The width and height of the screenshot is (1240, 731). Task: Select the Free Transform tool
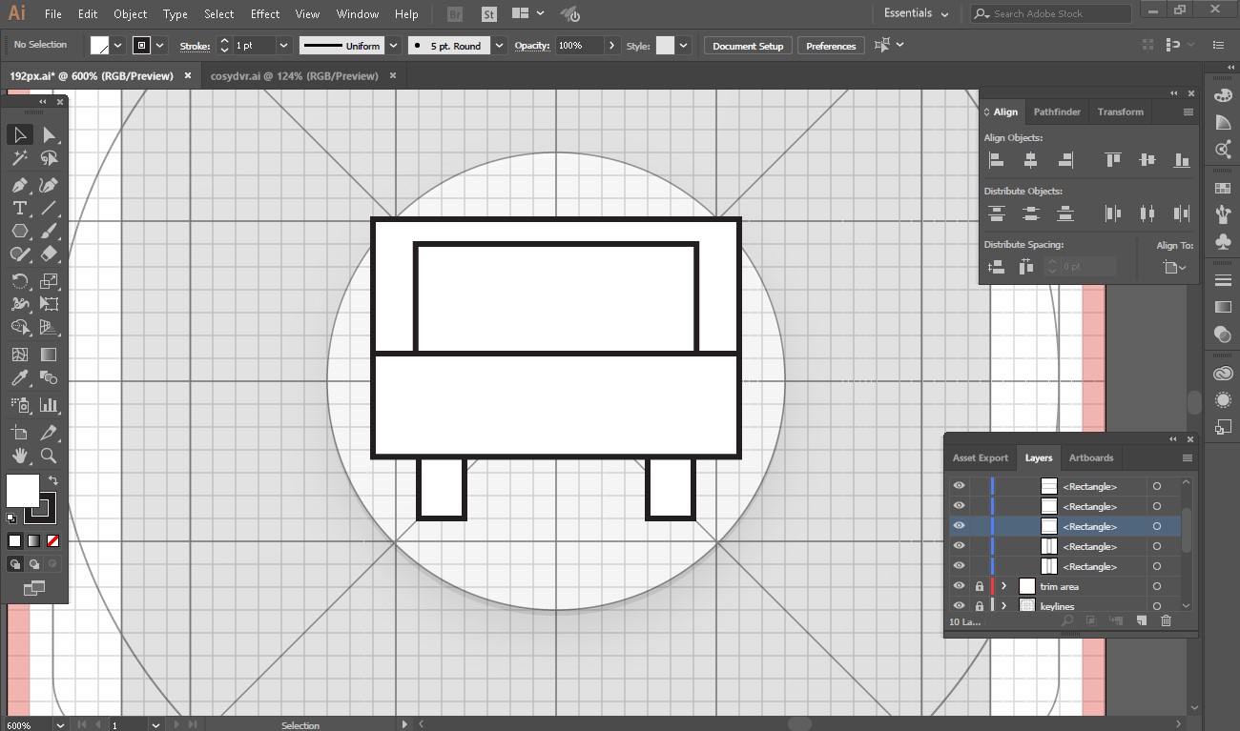pyautogui.click(x=50, y=304)
